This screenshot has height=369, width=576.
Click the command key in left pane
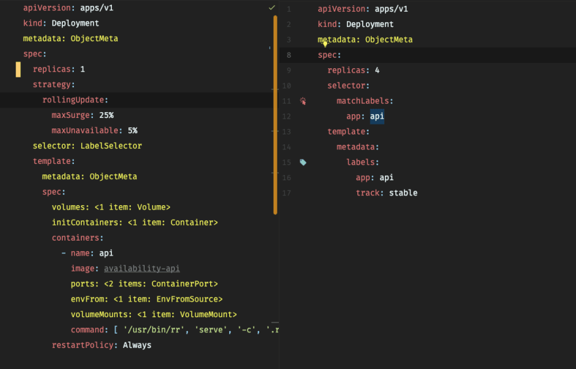click(88, 330)
